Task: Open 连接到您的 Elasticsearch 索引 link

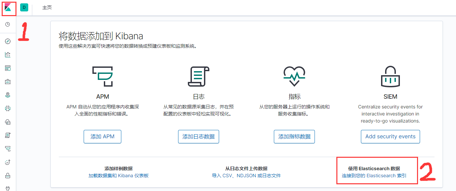Action: point(374,176)
